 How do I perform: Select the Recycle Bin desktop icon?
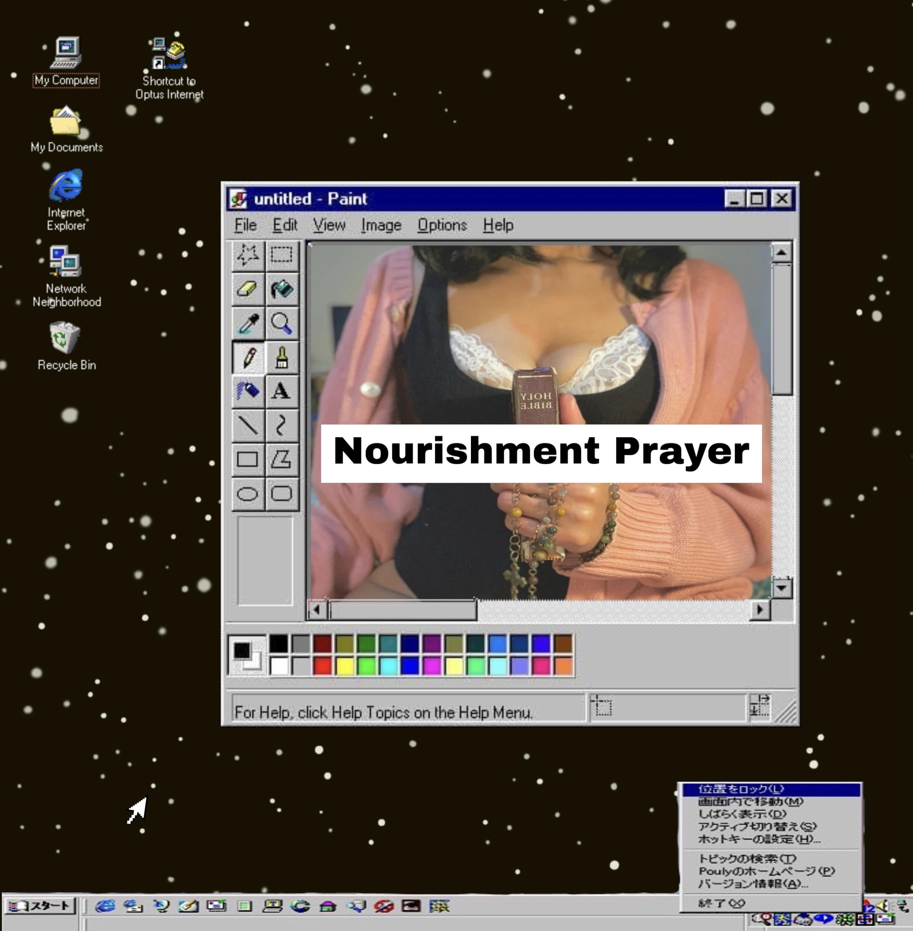tap(66, 345)
